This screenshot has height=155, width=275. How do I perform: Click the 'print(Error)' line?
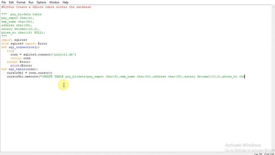coord(21,65)
